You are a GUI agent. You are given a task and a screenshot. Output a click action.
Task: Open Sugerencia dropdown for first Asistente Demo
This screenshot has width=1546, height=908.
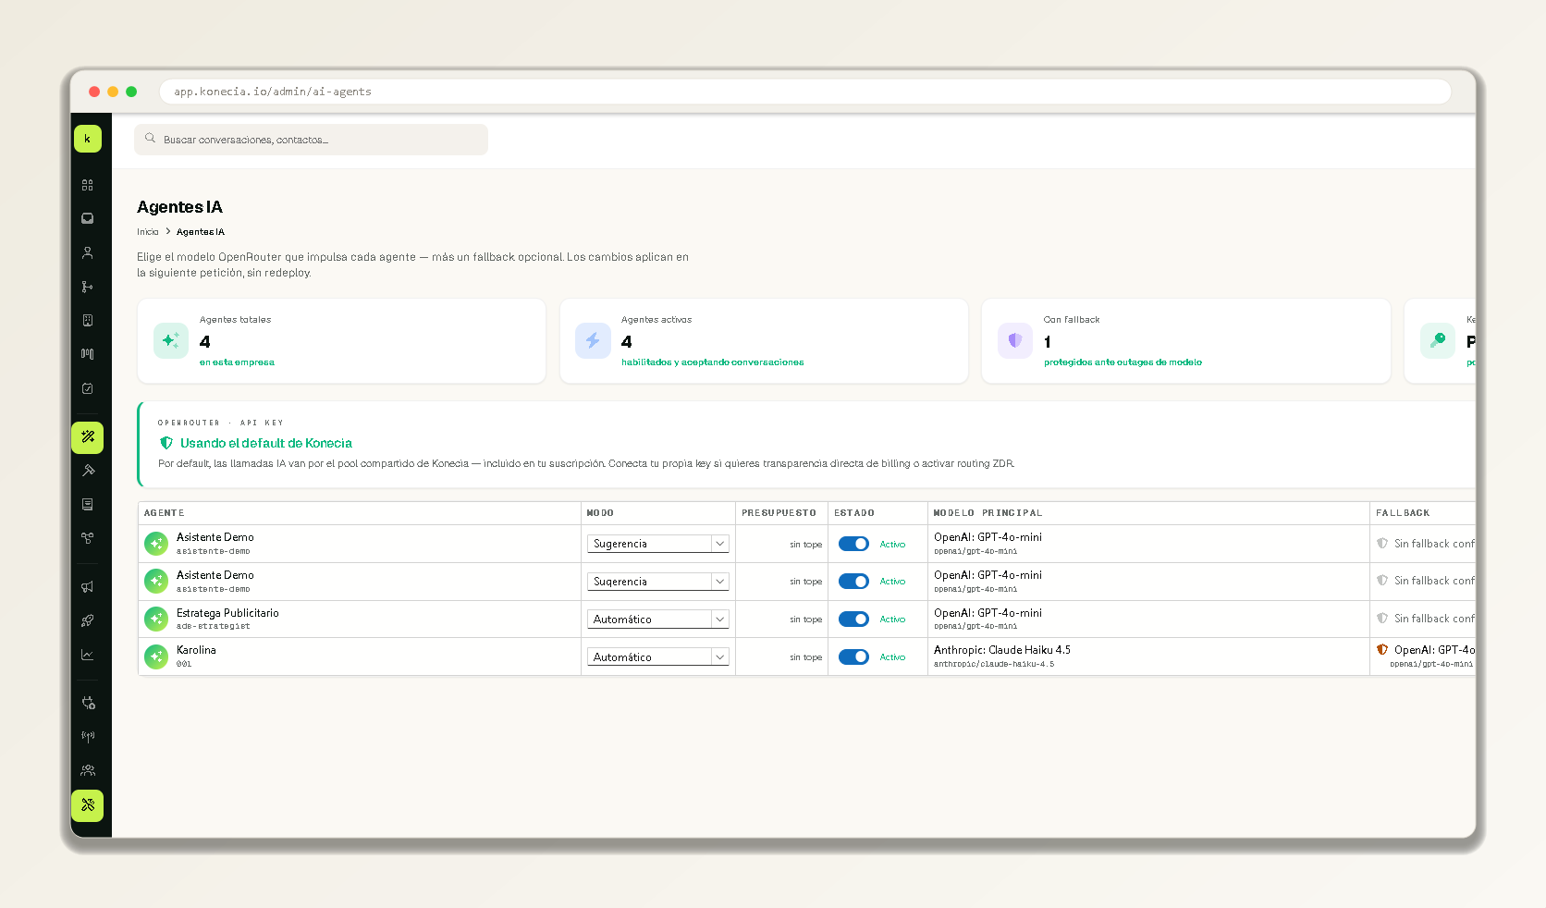click(658, 544)
